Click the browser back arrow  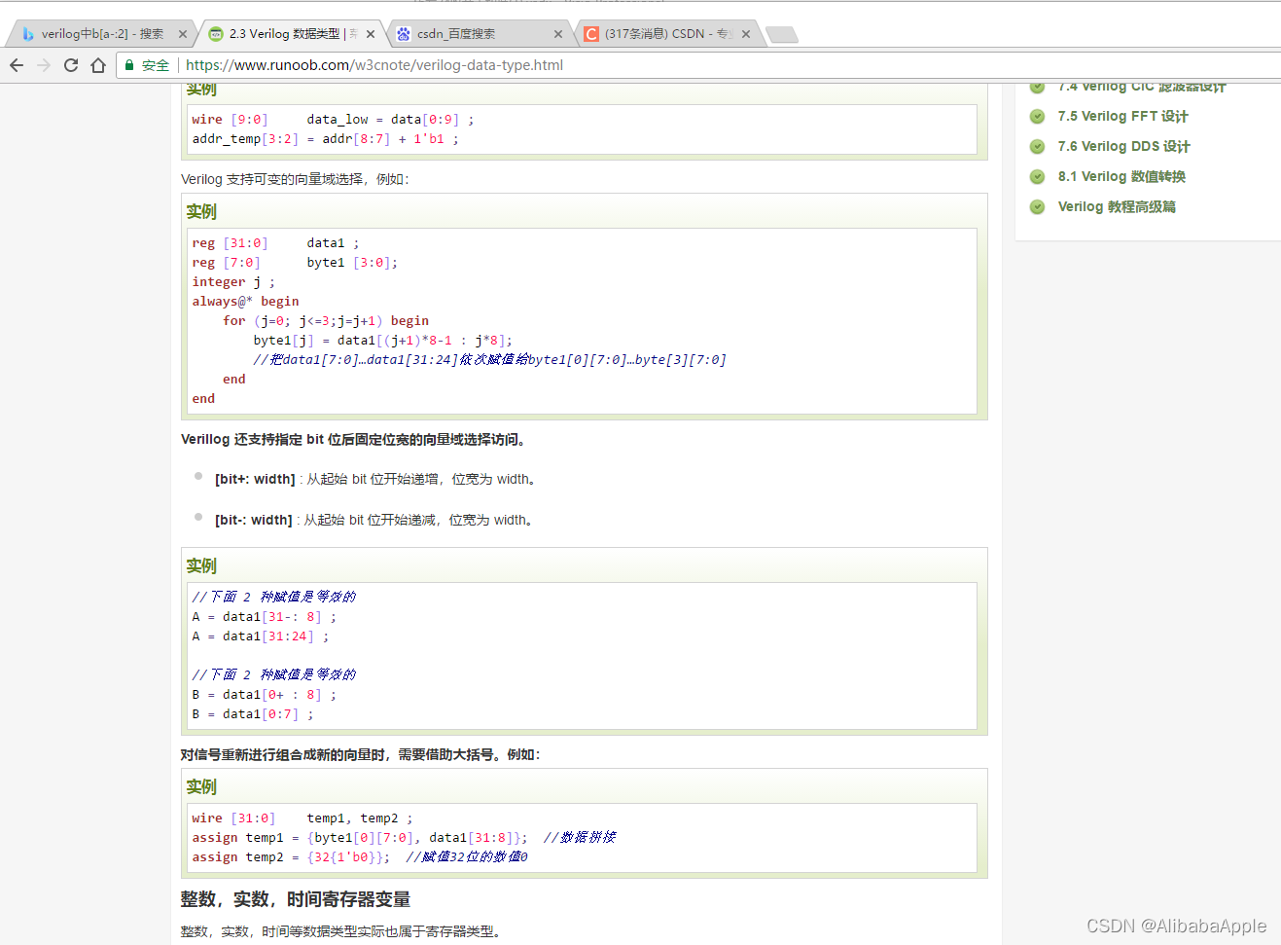tap(17, 65)
